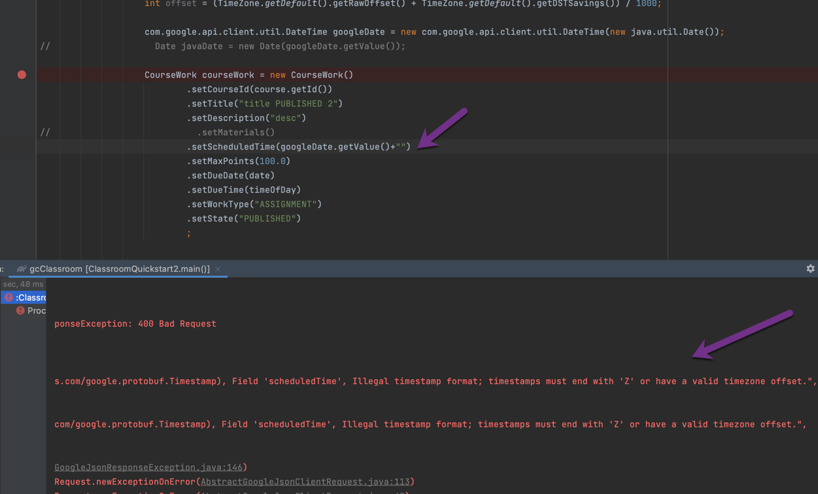
Task: Click the closing semicolon after setState
Action: click(189, 233)
